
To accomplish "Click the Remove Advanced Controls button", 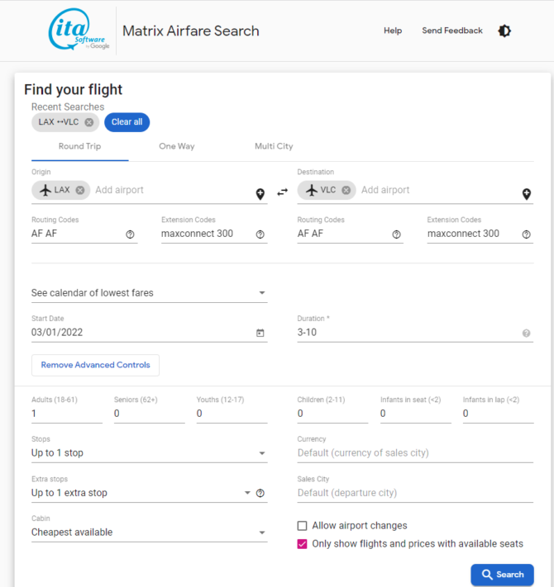I will [96, 365].
